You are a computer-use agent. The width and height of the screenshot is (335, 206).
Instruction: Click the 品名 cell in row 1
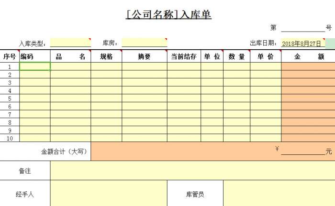70,66
